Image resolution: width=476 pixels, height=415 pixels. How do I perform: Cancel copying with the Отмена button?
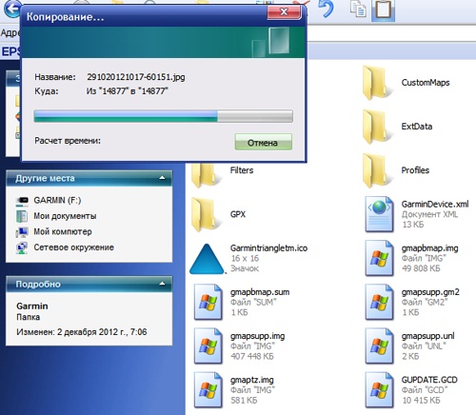point(263,143)
